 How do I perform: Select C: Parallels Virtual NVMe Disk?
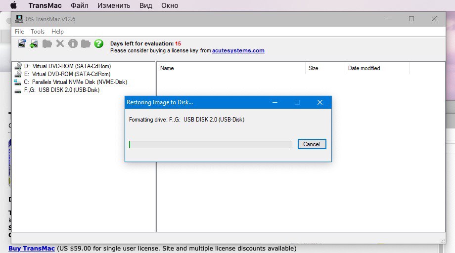click(76, 82)
